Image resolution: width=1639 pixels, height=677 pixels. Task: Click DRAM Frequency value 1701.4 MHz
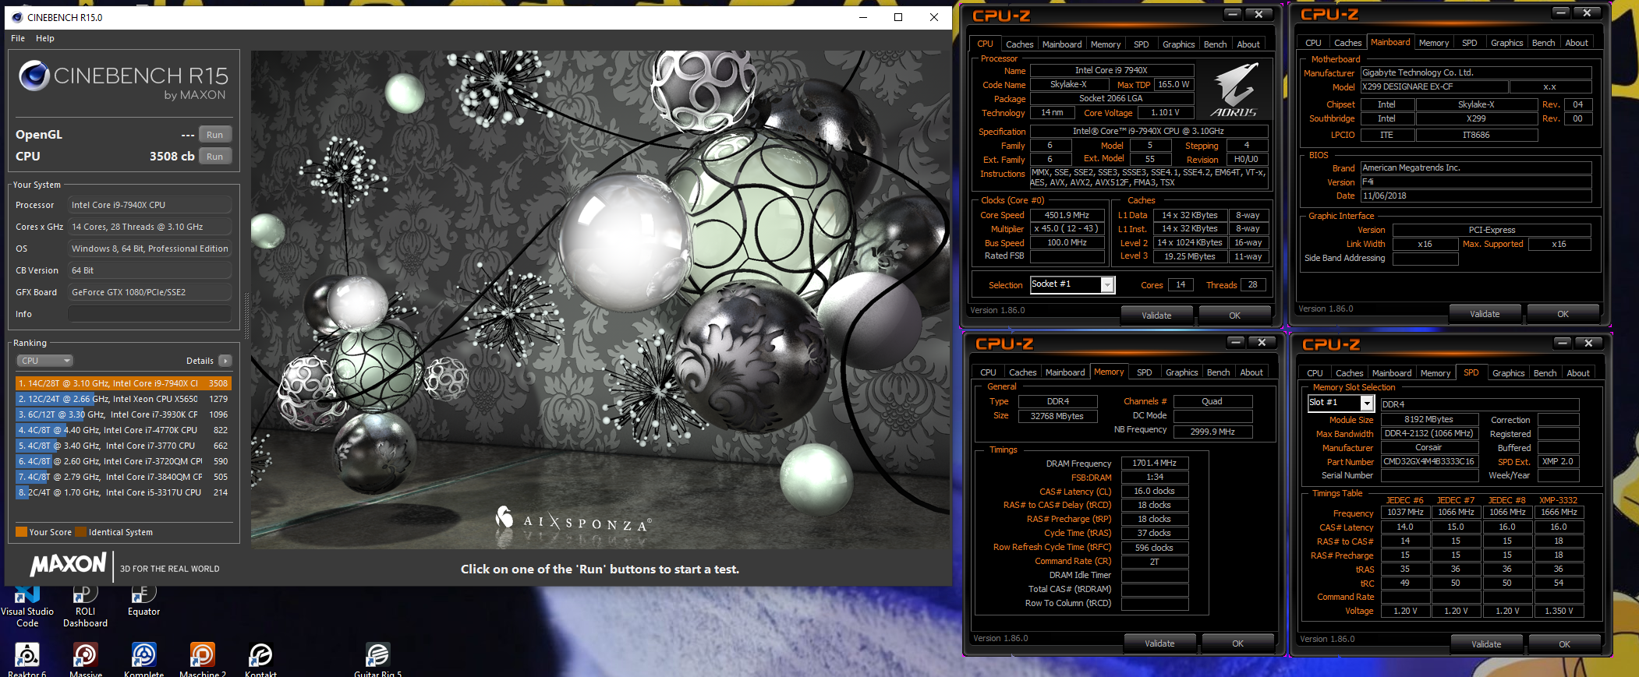coord(1155,463)
